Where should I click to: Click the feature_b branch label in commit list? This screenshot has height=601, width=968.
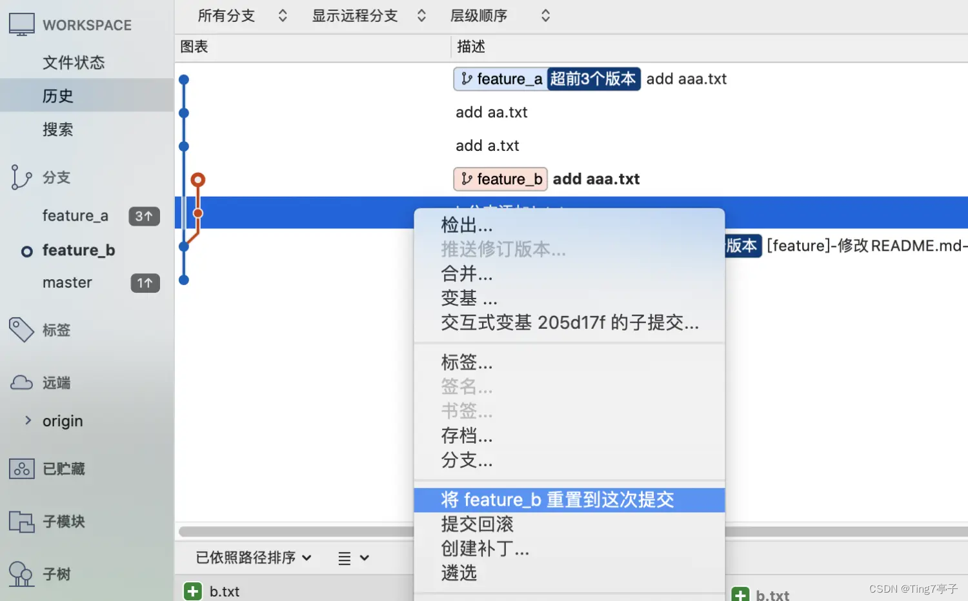pyautogui.click(x=501, y=179)
